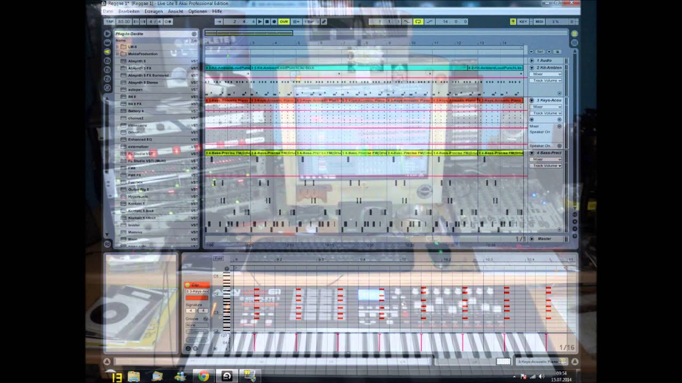Open the Ansicht menu
682x383 pixels.
point(175,11)
